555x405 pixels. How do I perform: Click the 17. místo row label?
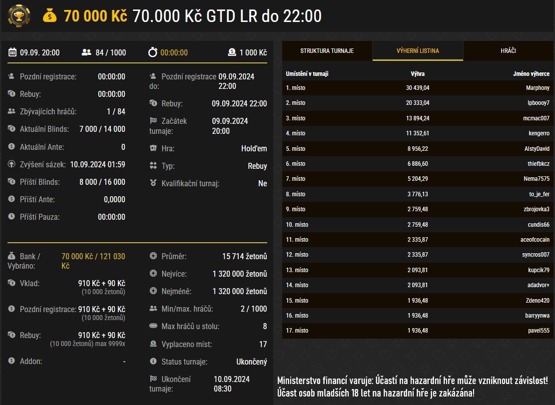tap(297, 331)
